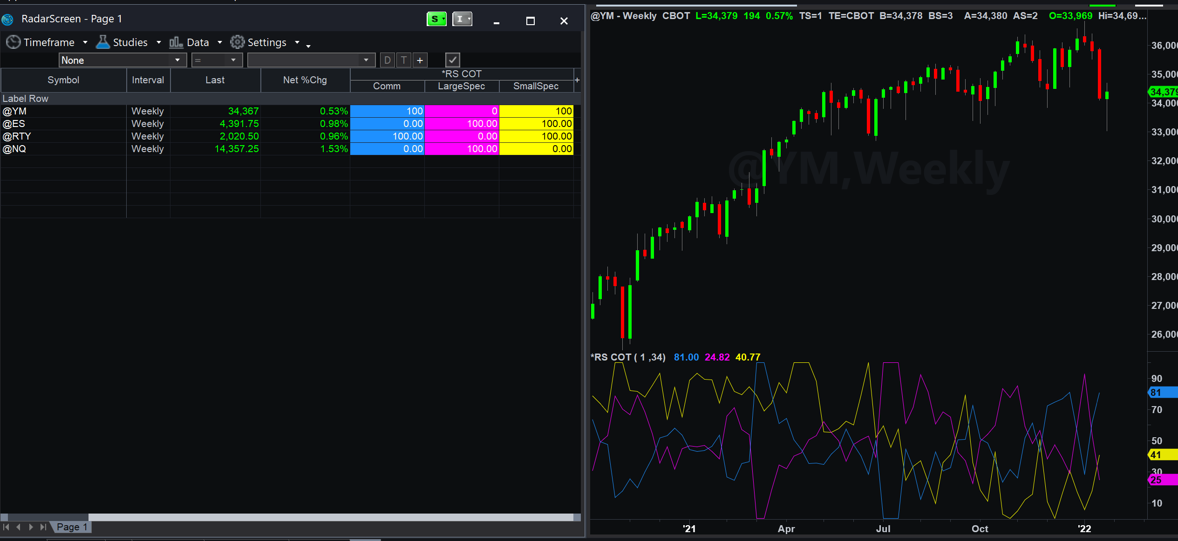
Task: Close the RadarScreen window
Action: click(x=564, y=21)
